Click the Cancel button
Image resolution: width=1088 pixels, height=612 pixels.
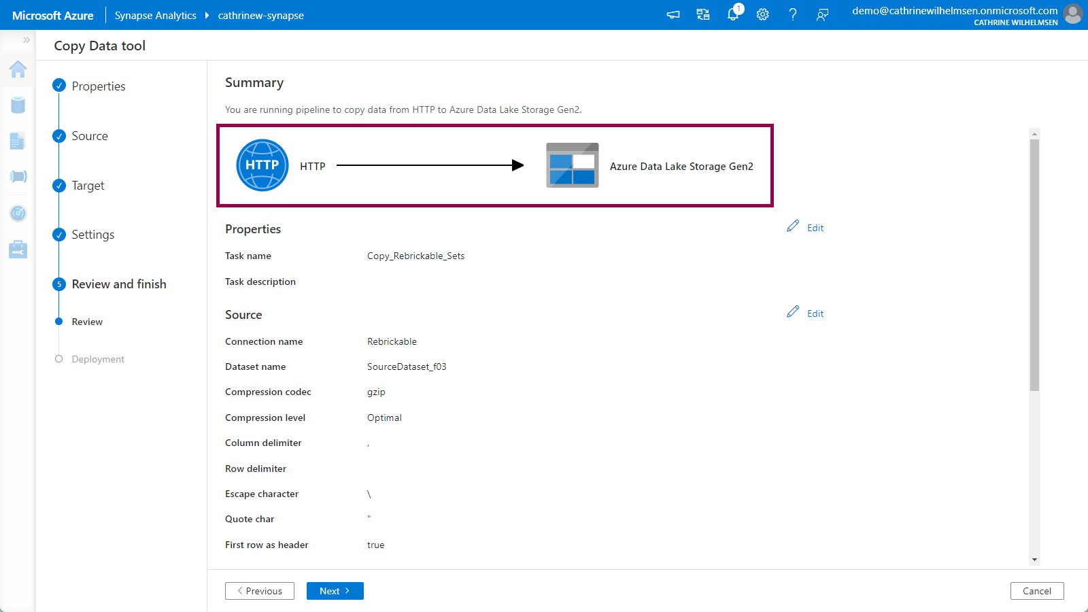pos(1036,591)
